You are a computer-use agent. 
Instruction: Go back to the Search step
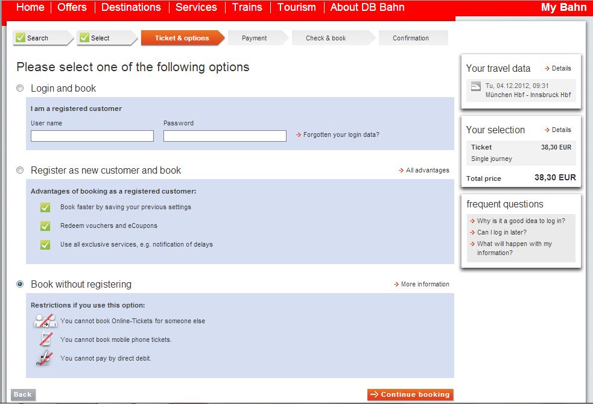[43, 38]
